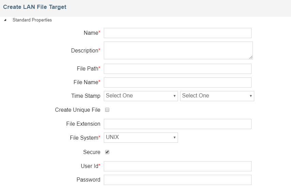The height and width of the screenshot is (186, 291).
Task: Click the File Extension label text
Action: point(83,124)
